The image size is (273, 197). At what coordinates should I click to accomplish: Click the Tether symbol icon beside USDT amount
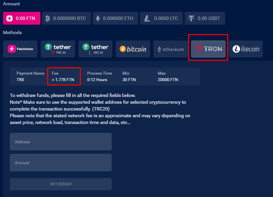pyautogui.click(x=191, y=18)
